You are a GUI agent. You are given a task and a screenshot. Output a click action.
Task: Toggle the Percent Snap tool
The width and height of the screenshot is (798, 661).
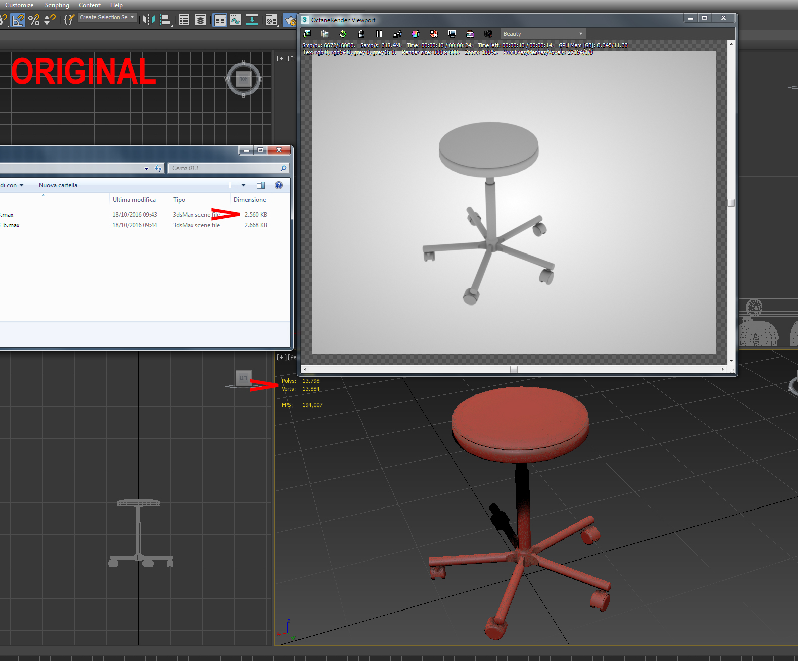[34, 20]
